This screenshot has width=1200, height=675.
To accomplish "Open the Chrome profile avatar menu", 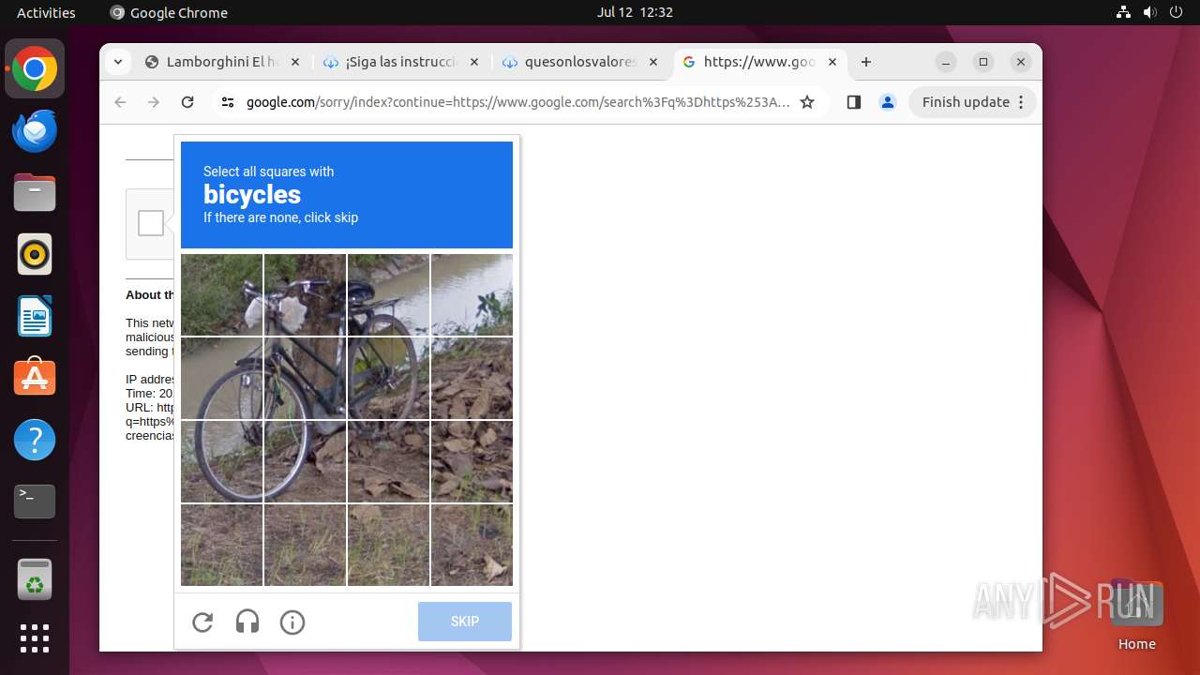I will tap(888, 102).
